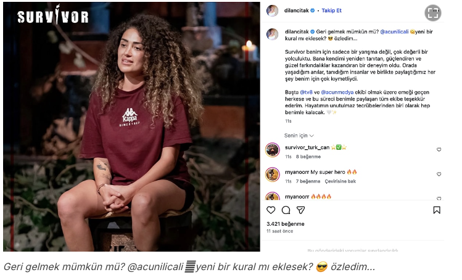Viewport: 462px width, 280px height.
Task: Show translation via 'Çevirisine bak'
Action: (340, 181)
